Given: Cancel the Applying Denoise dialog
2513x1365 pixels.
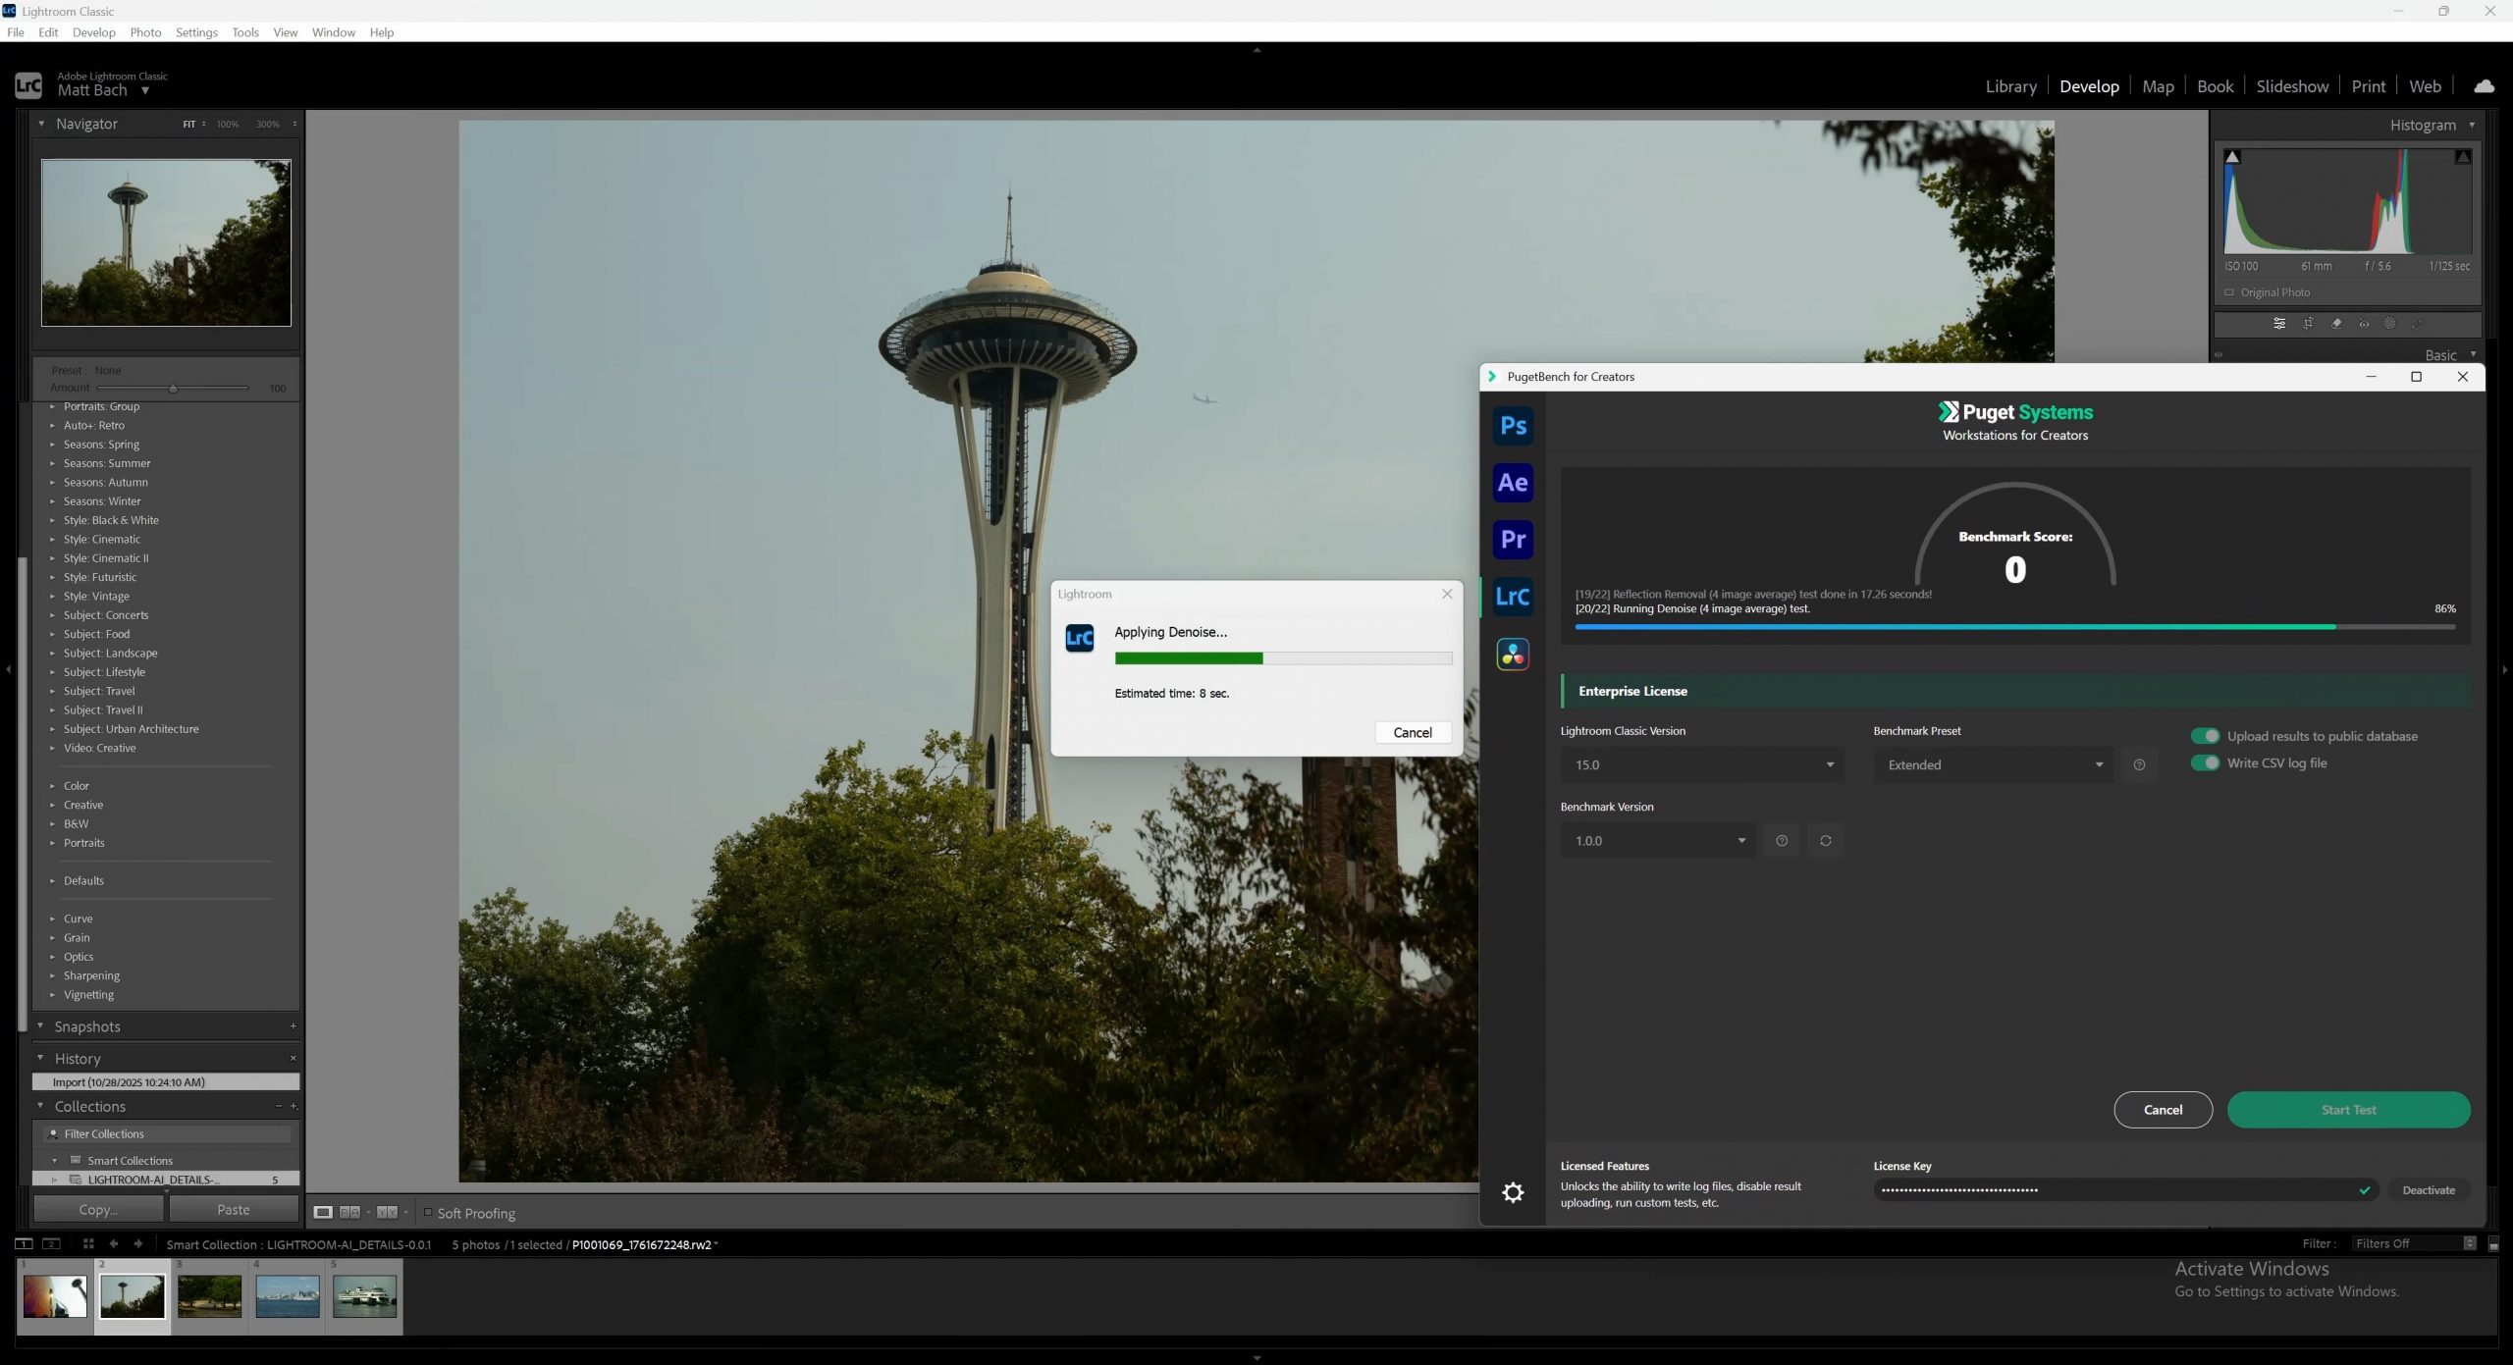Looking at the screenshot, I should 1412,733.
